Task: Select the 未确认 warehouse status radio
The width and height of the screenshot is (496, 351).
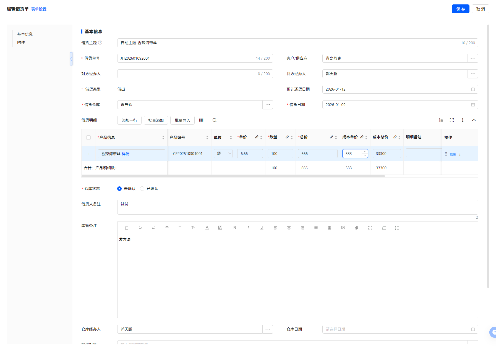Action: tap(119, 189)
